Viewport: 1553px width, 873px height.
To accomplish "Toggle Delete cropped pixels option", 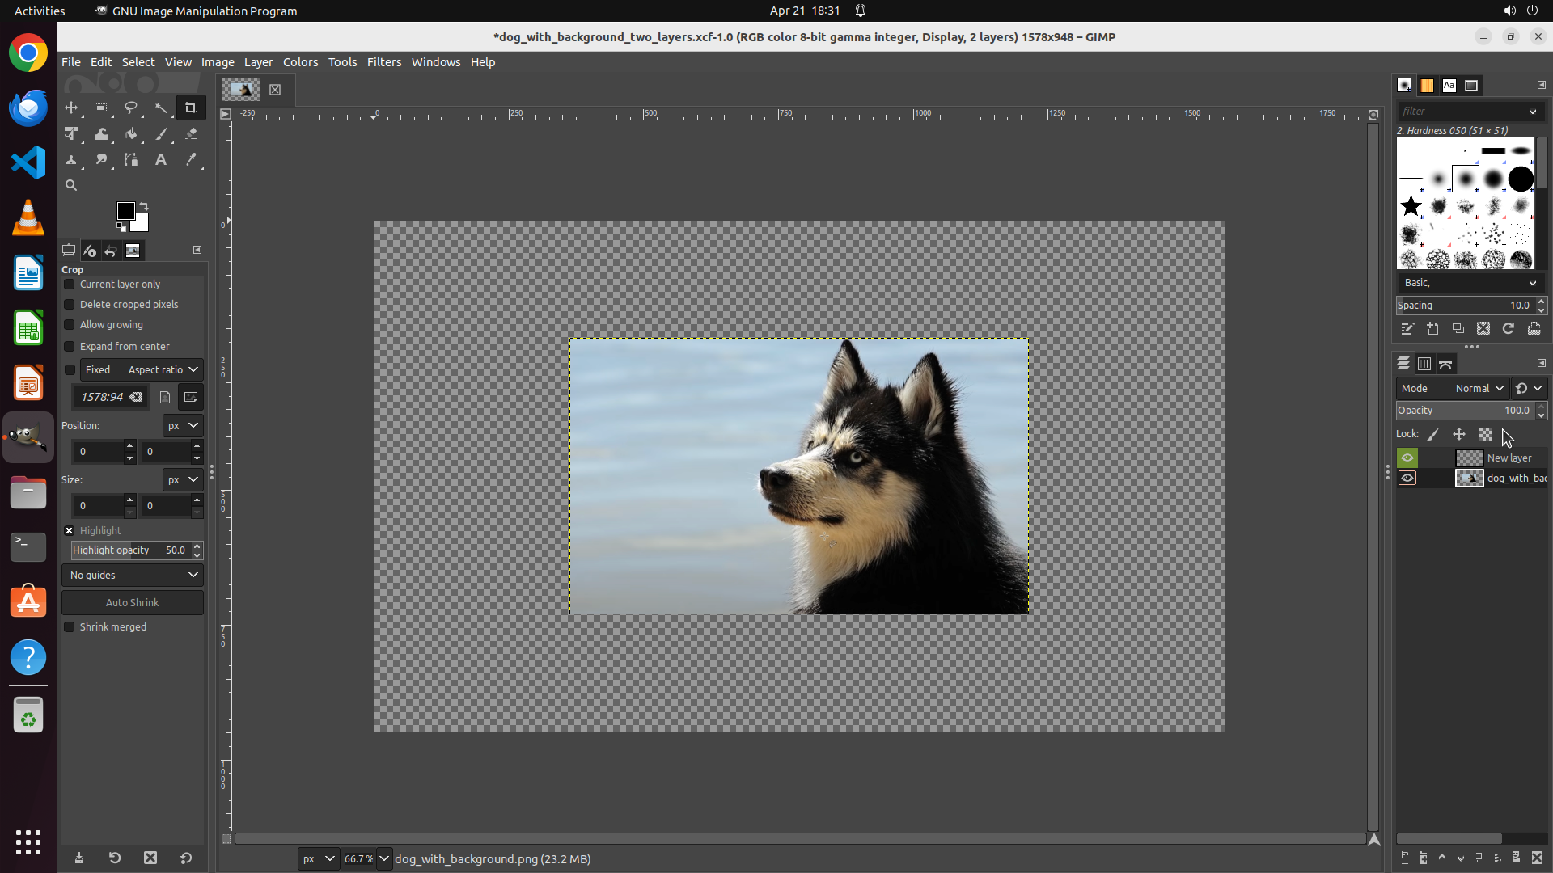I will coord(70,305).
